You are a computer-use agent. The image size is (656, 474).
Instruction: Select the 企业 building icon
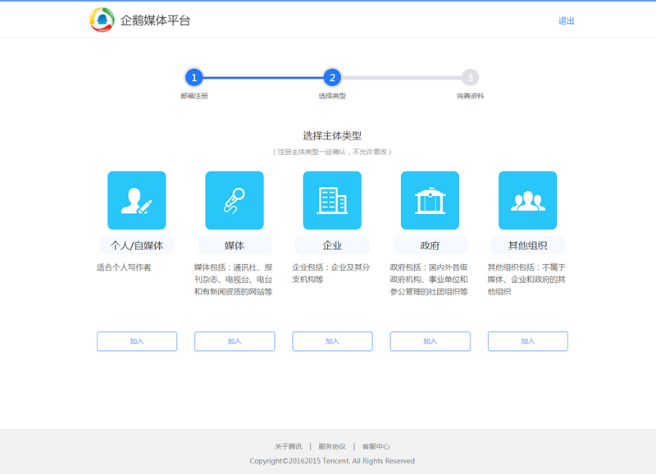pos(331,199)
